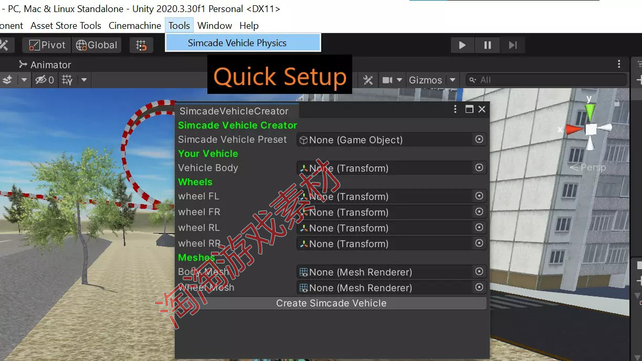Click Create Simcade Vehicle button
The height and width of the screenshot is (361, 642).
point(331,303)
